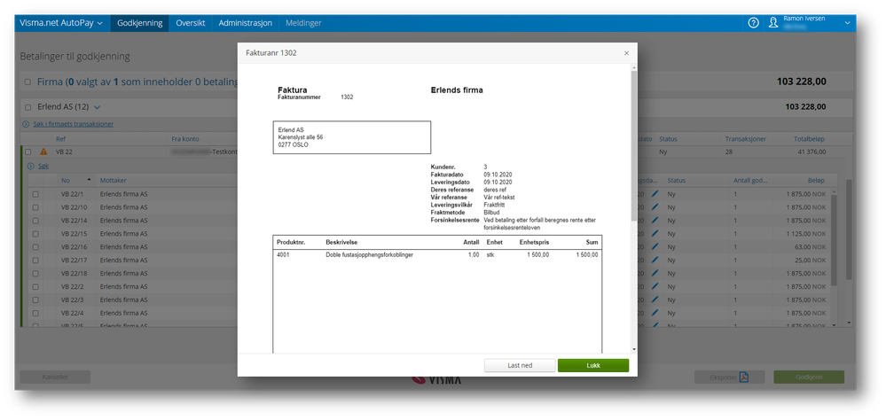Select the checkbox for VB 22/1
This screenshot has height=420, width=886.
point(35,194)
